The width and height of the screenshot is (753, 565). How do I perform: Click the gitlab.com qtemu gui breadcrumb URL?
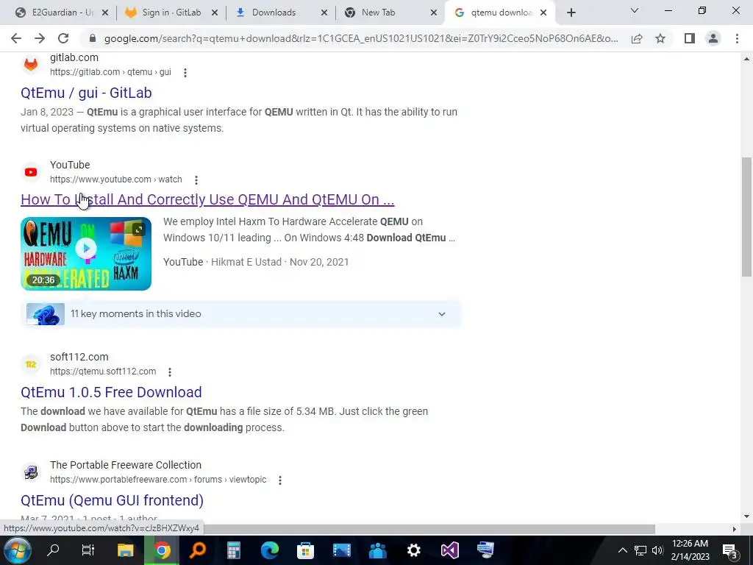[110, 72]
